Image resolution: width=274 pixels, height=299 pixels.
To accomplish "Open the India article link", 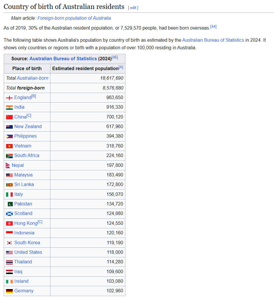I will point(19,107).
